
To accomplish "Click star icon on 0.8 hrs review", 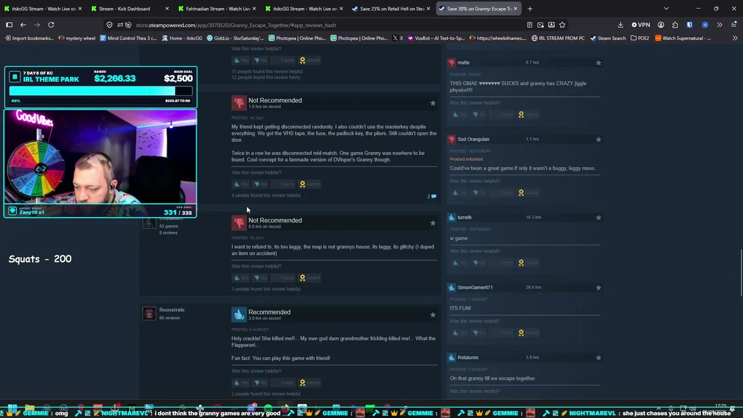I will click(432, 223).
